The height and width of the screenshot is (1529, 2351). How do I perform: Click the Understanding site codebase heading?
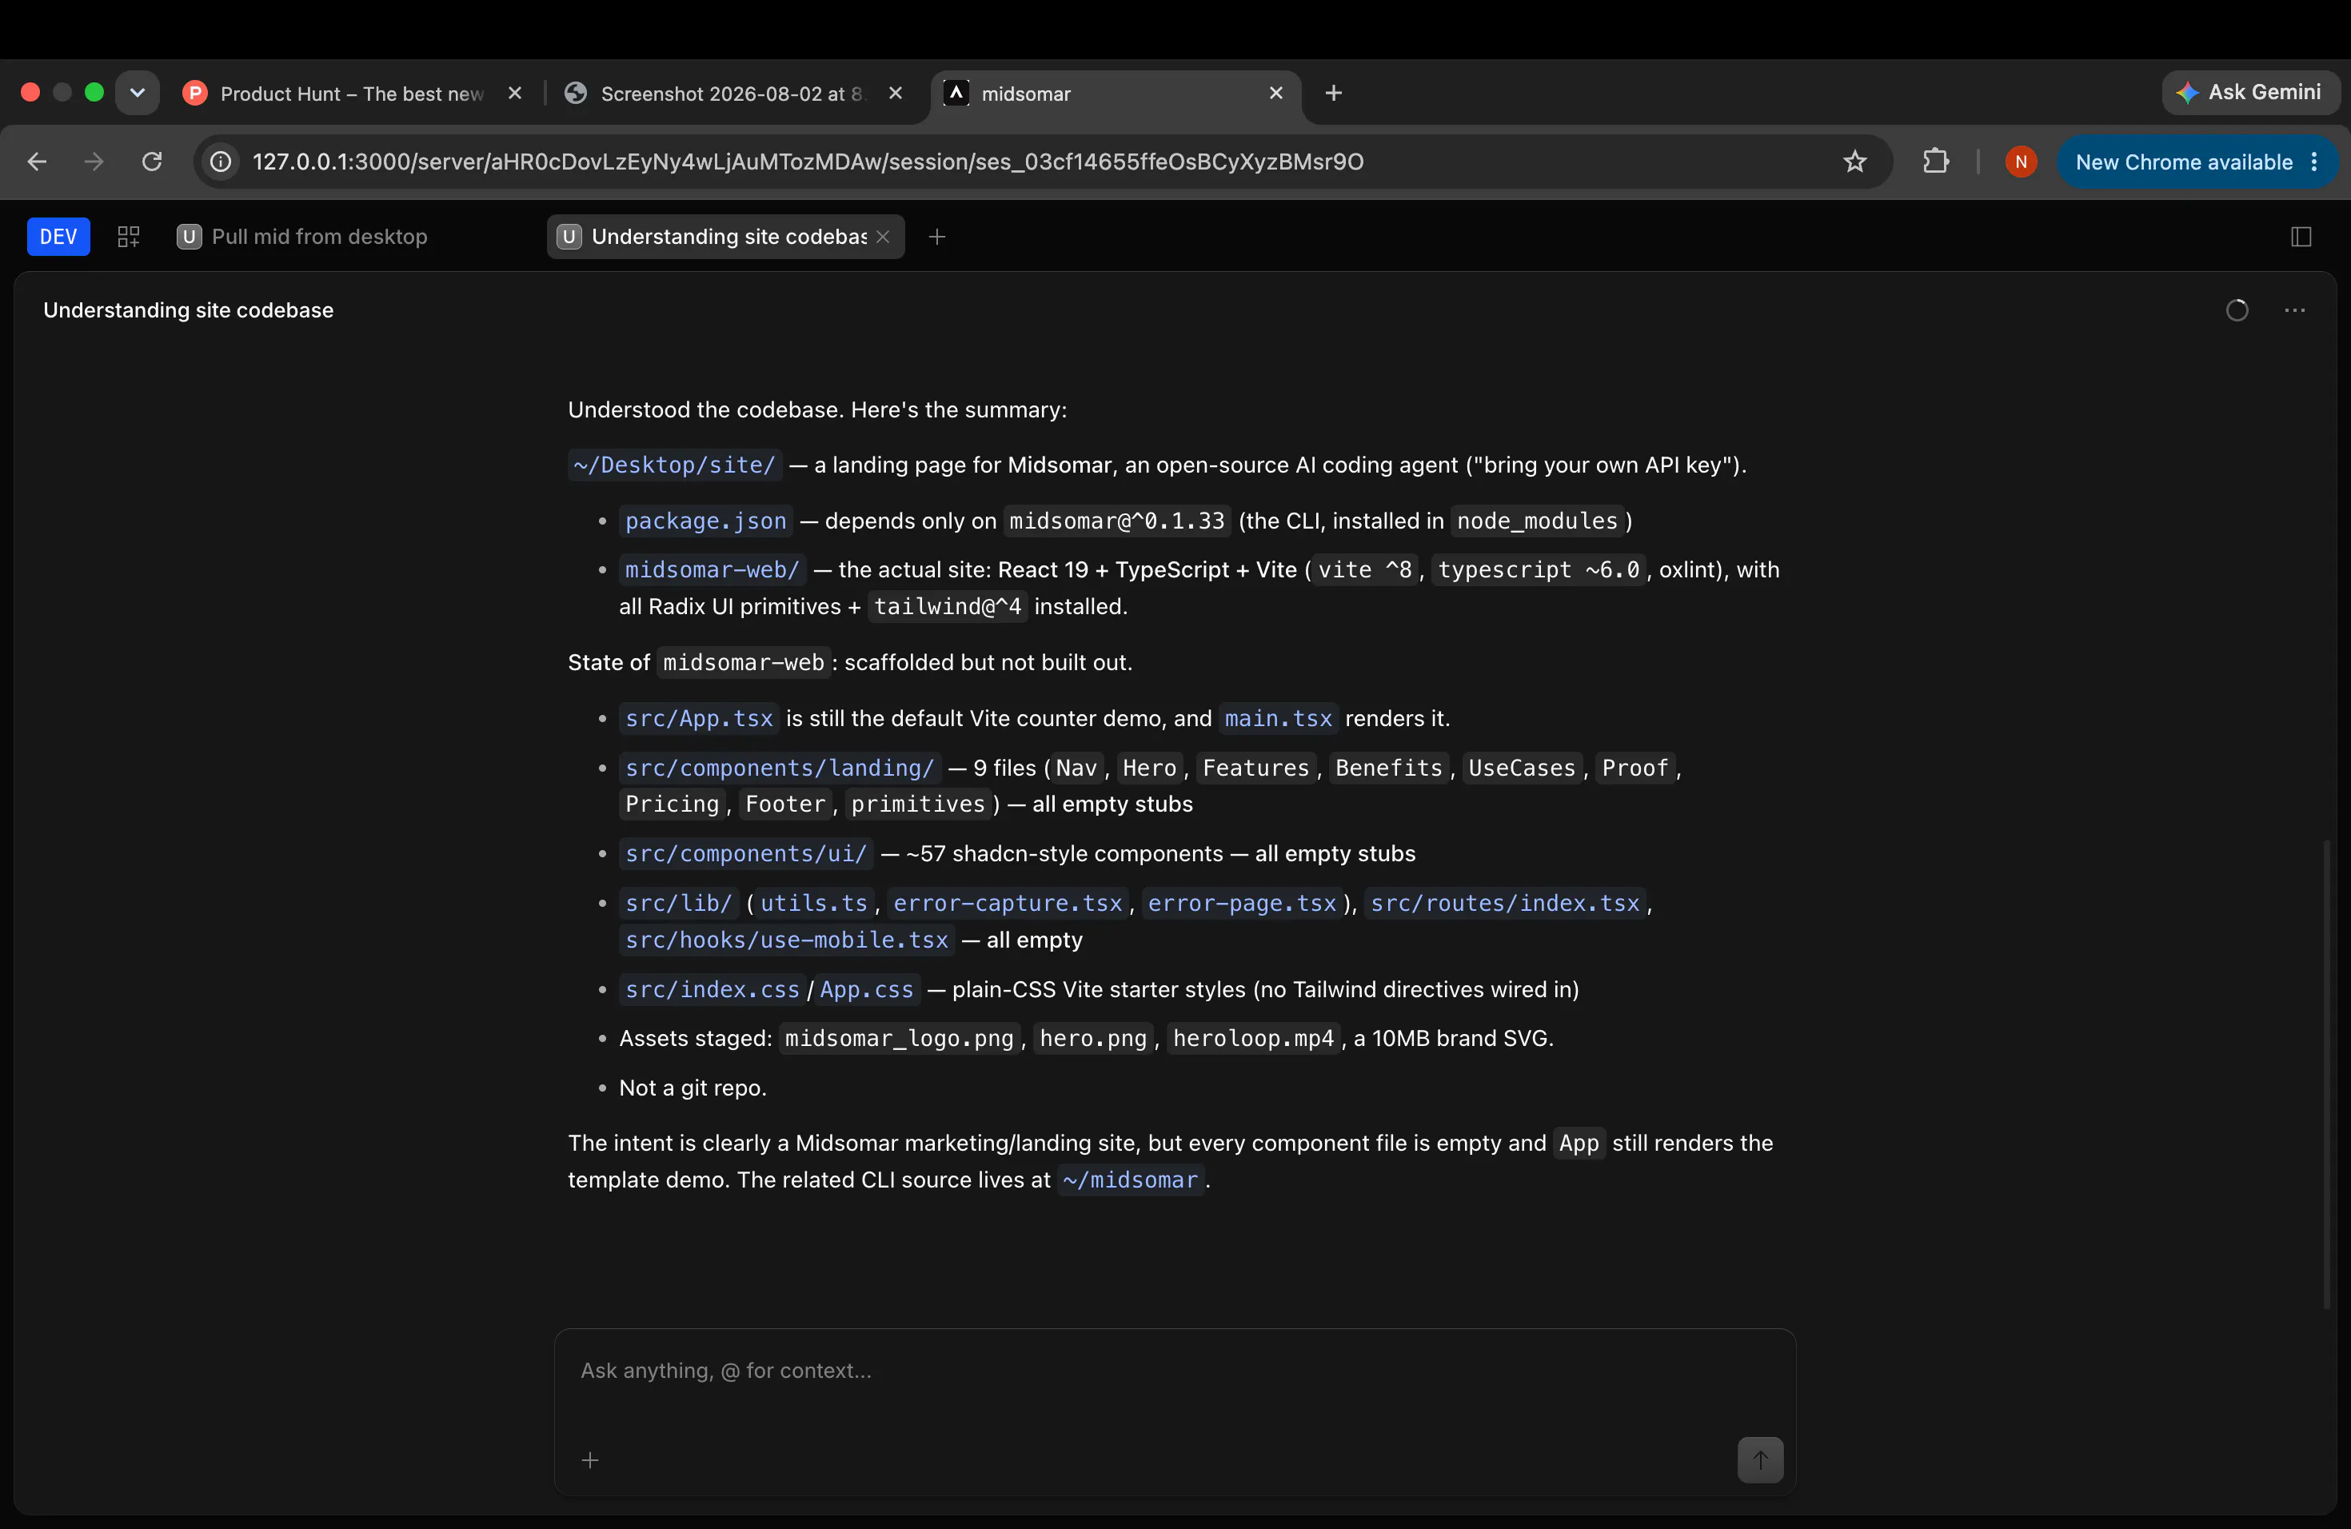click(189, 310)
